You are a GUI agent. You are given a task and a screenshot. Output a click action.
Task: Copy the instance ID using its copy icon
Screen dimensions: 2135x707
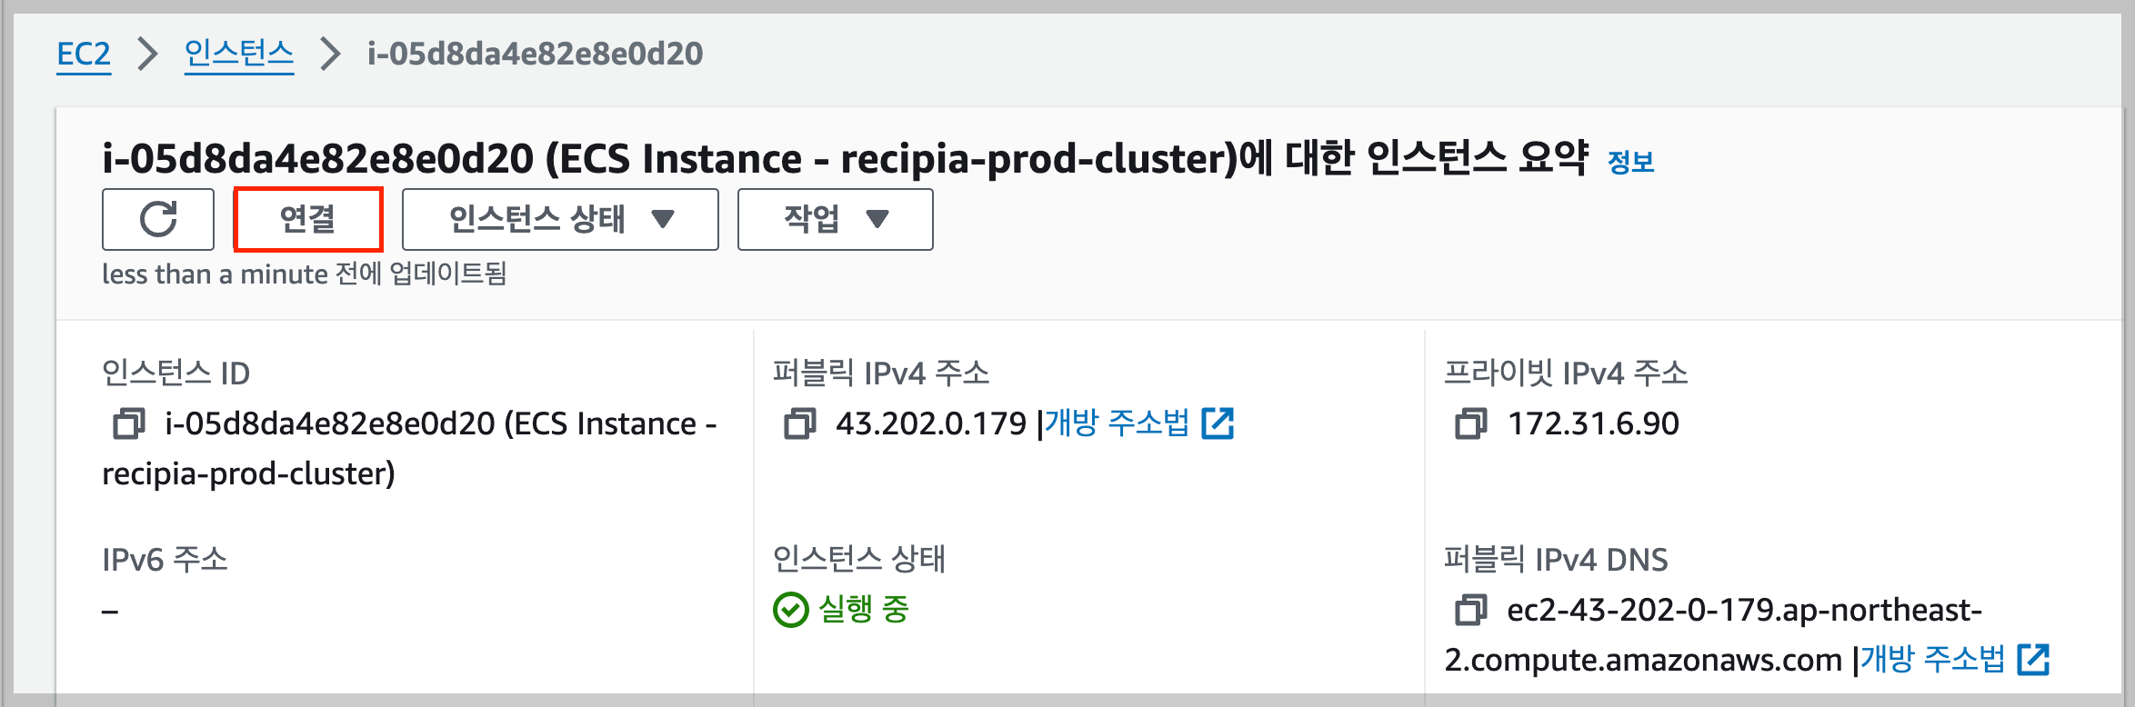pos(127,423)
